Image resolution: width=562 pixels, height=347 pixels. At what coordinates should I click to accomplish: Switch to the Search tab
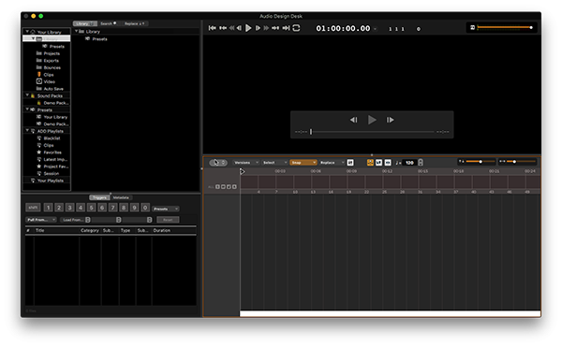point(108,23)
